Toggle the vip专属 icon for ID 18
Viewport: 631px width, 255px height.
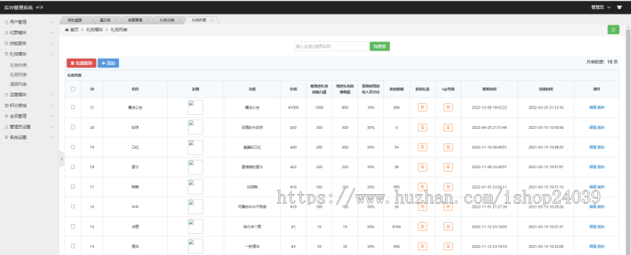point(448,167)
